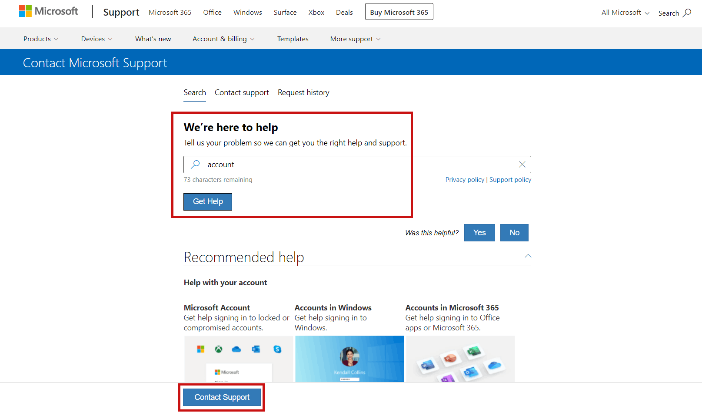Open the Support policy link

(510, 180)
